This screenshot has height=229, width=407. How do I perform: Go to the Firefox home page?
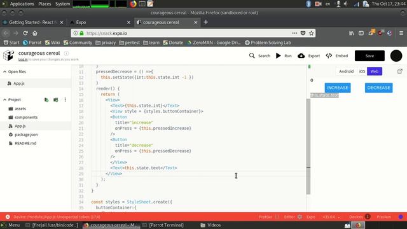click(35, 33)
